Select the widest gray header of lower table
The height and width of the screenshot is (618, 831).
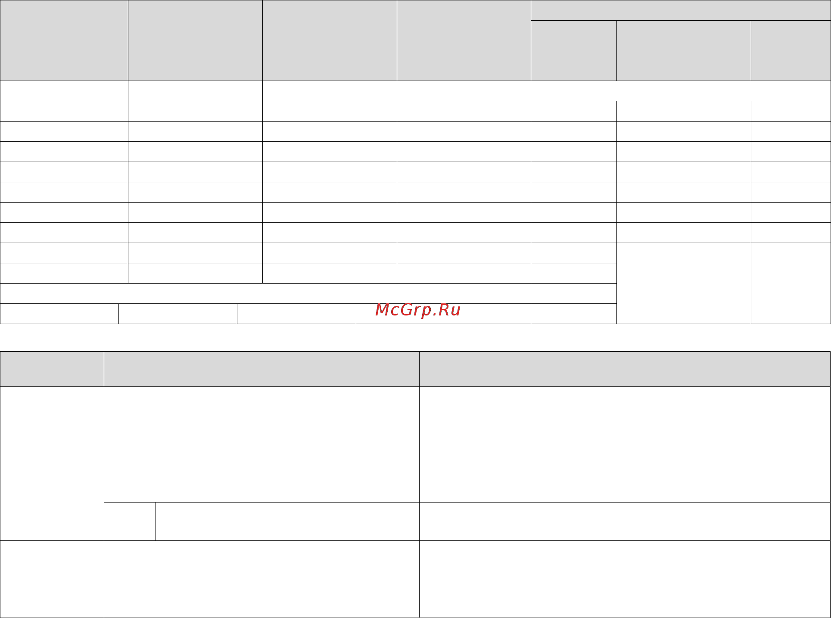coord(625,369)
